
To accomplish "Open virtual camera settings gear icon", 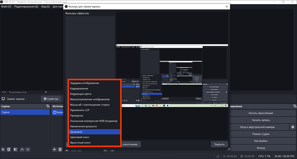I will coord(293,127).
